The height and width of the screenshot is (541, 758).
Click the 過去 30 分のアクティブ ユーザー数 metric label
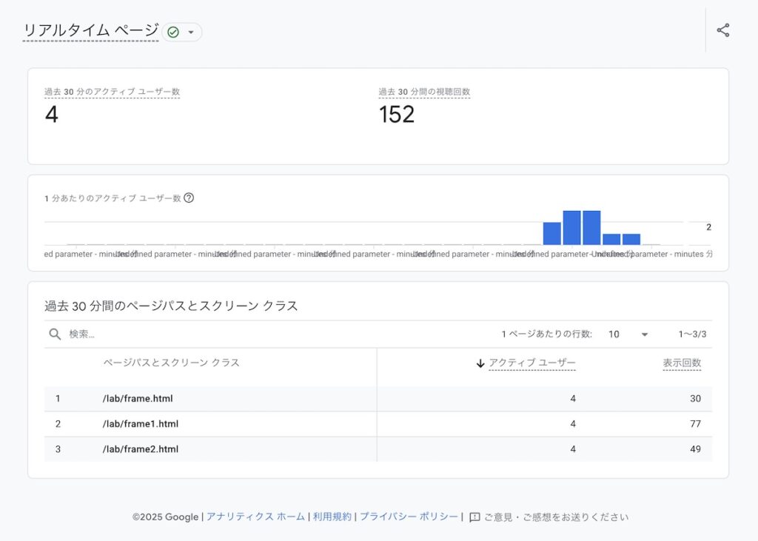pos(112,92)
